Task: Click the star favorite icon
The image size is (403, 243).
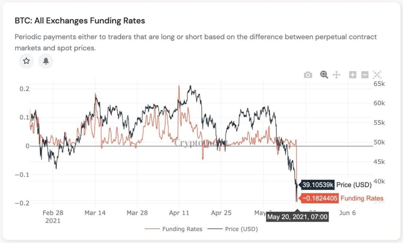Action: click(26, 61)
